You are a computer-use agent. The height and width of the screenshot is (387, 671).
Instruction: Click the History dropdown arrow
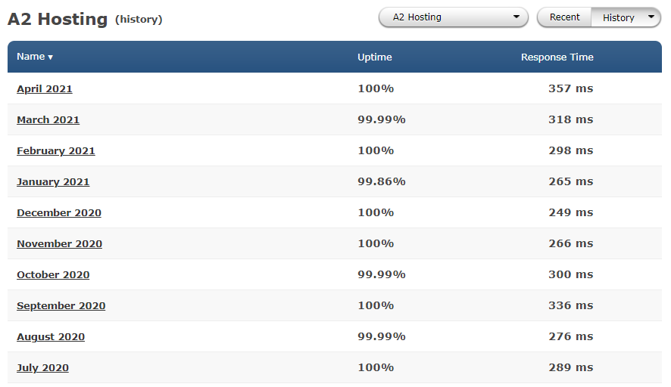(651, 17)
